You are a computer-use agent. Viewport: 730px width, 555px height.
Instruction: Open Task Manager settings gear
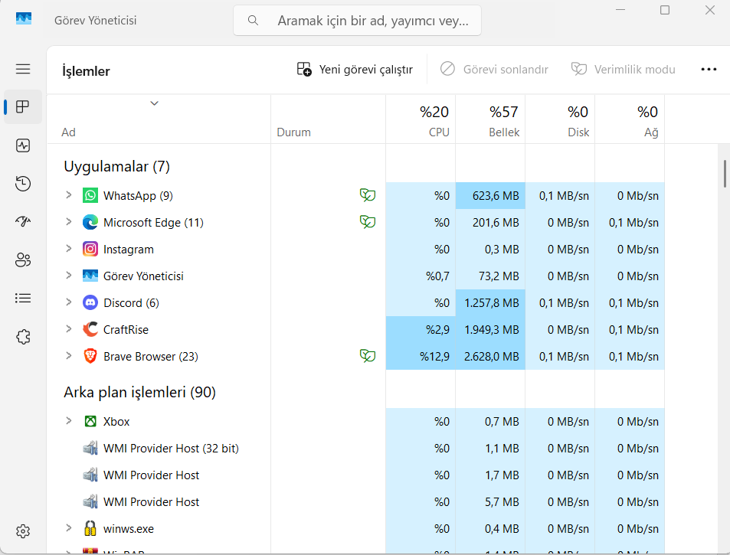(23, 531)
